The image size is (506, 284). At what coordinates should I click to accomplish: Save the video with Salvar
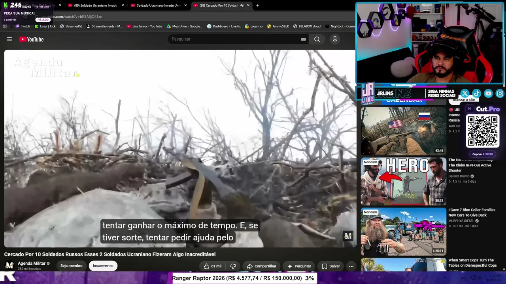coord(330,266)
